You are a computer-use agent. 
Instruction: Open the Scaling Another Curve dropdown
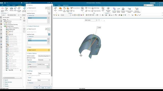(x=43, y=64)
